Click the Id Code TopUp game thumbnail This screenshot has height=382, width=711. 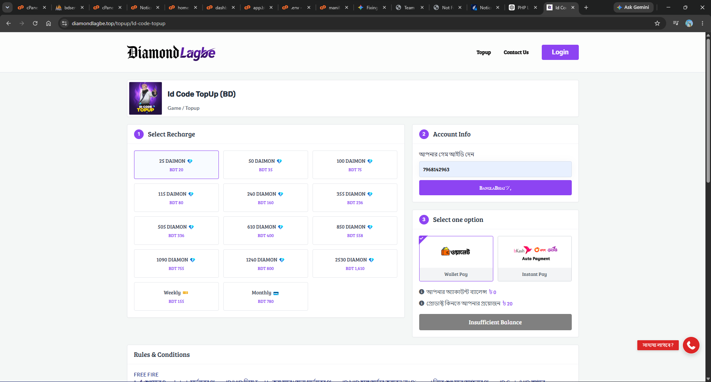pyautogui.click(x=146, y=98)
